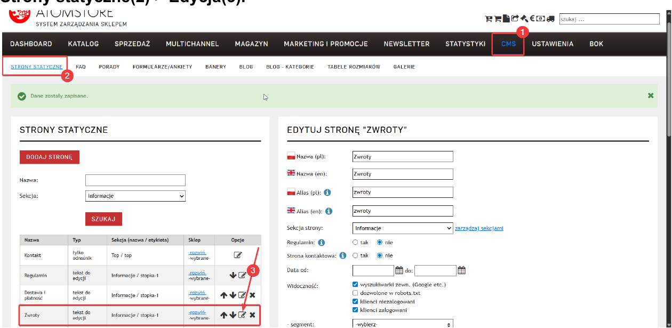Show info tooltip next to Regulamin label
The image size is (672, 328).
322,242
